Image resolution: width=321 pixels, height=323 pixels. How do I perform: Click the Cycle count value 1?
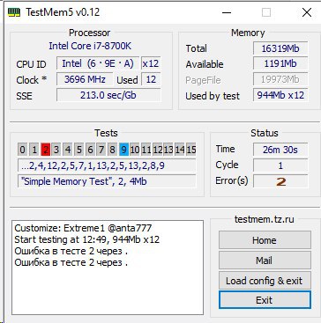click(280, 165)
